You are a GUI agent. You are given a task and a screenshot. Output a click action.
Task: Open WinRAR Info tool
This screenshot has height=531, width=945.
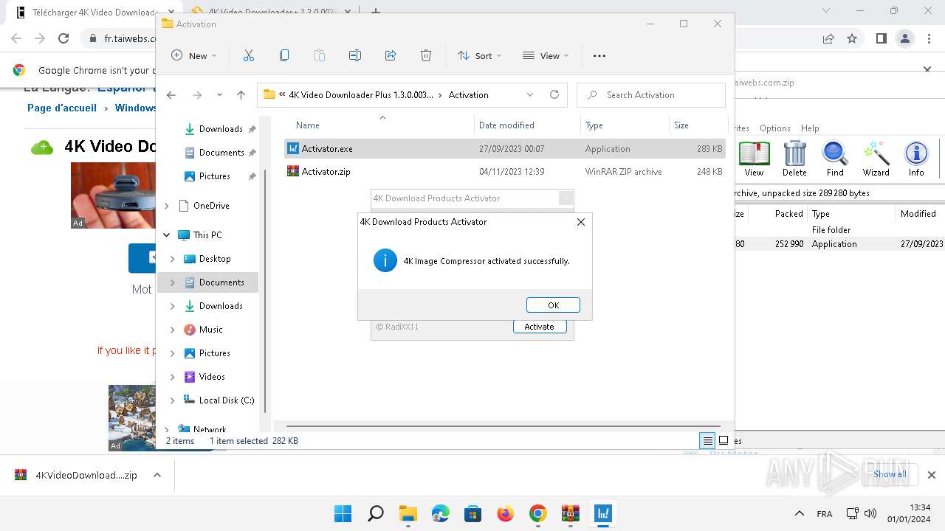(x=916, y=159)
